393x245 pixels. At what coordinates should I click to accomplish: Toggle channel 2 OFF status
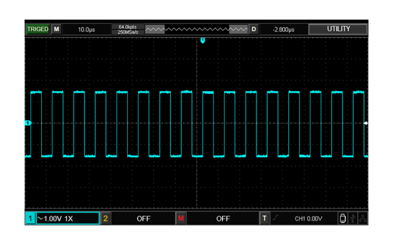click(143, 219)
